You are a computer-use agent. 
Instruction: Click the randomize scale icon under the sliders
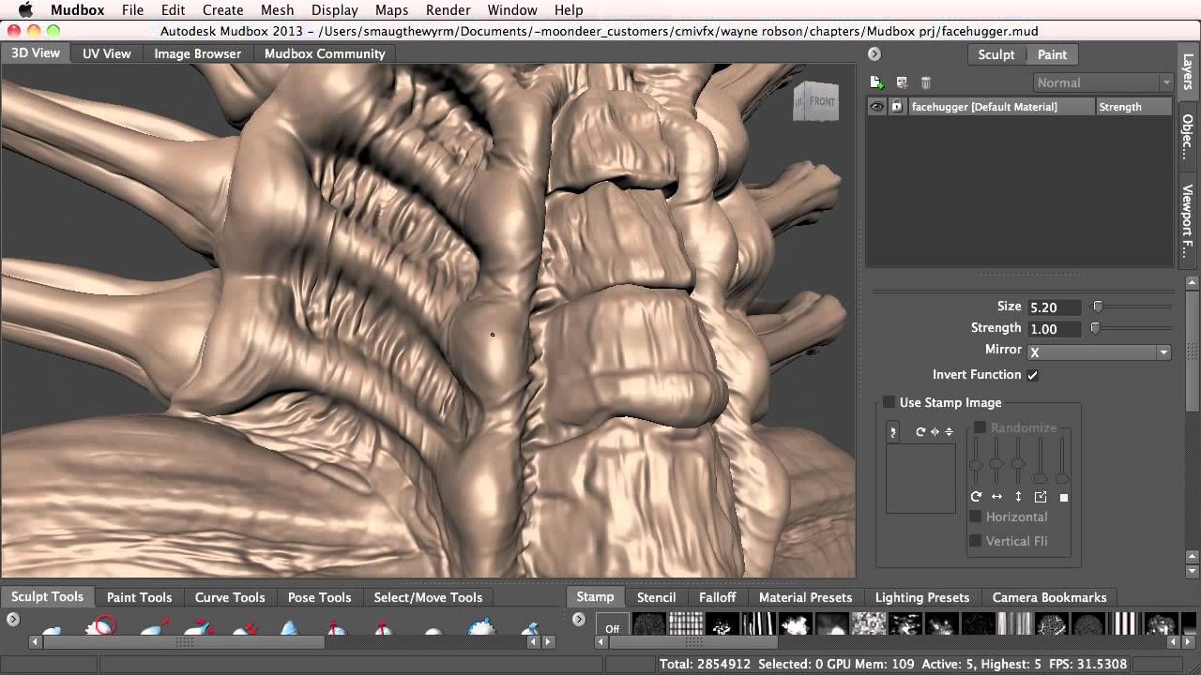[x=1041, y=497]
